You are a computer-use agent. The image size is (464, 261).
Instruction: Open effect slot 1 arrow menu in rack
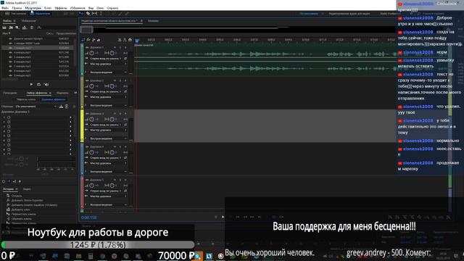[70, 117]
